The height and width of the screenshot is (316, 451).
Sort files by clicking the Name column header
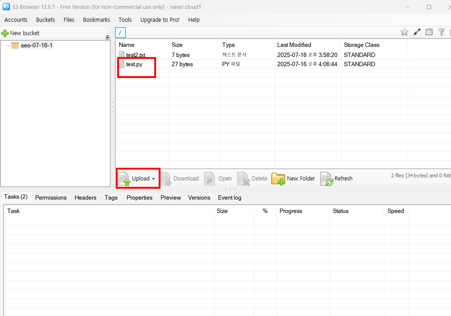pos(126,45)
